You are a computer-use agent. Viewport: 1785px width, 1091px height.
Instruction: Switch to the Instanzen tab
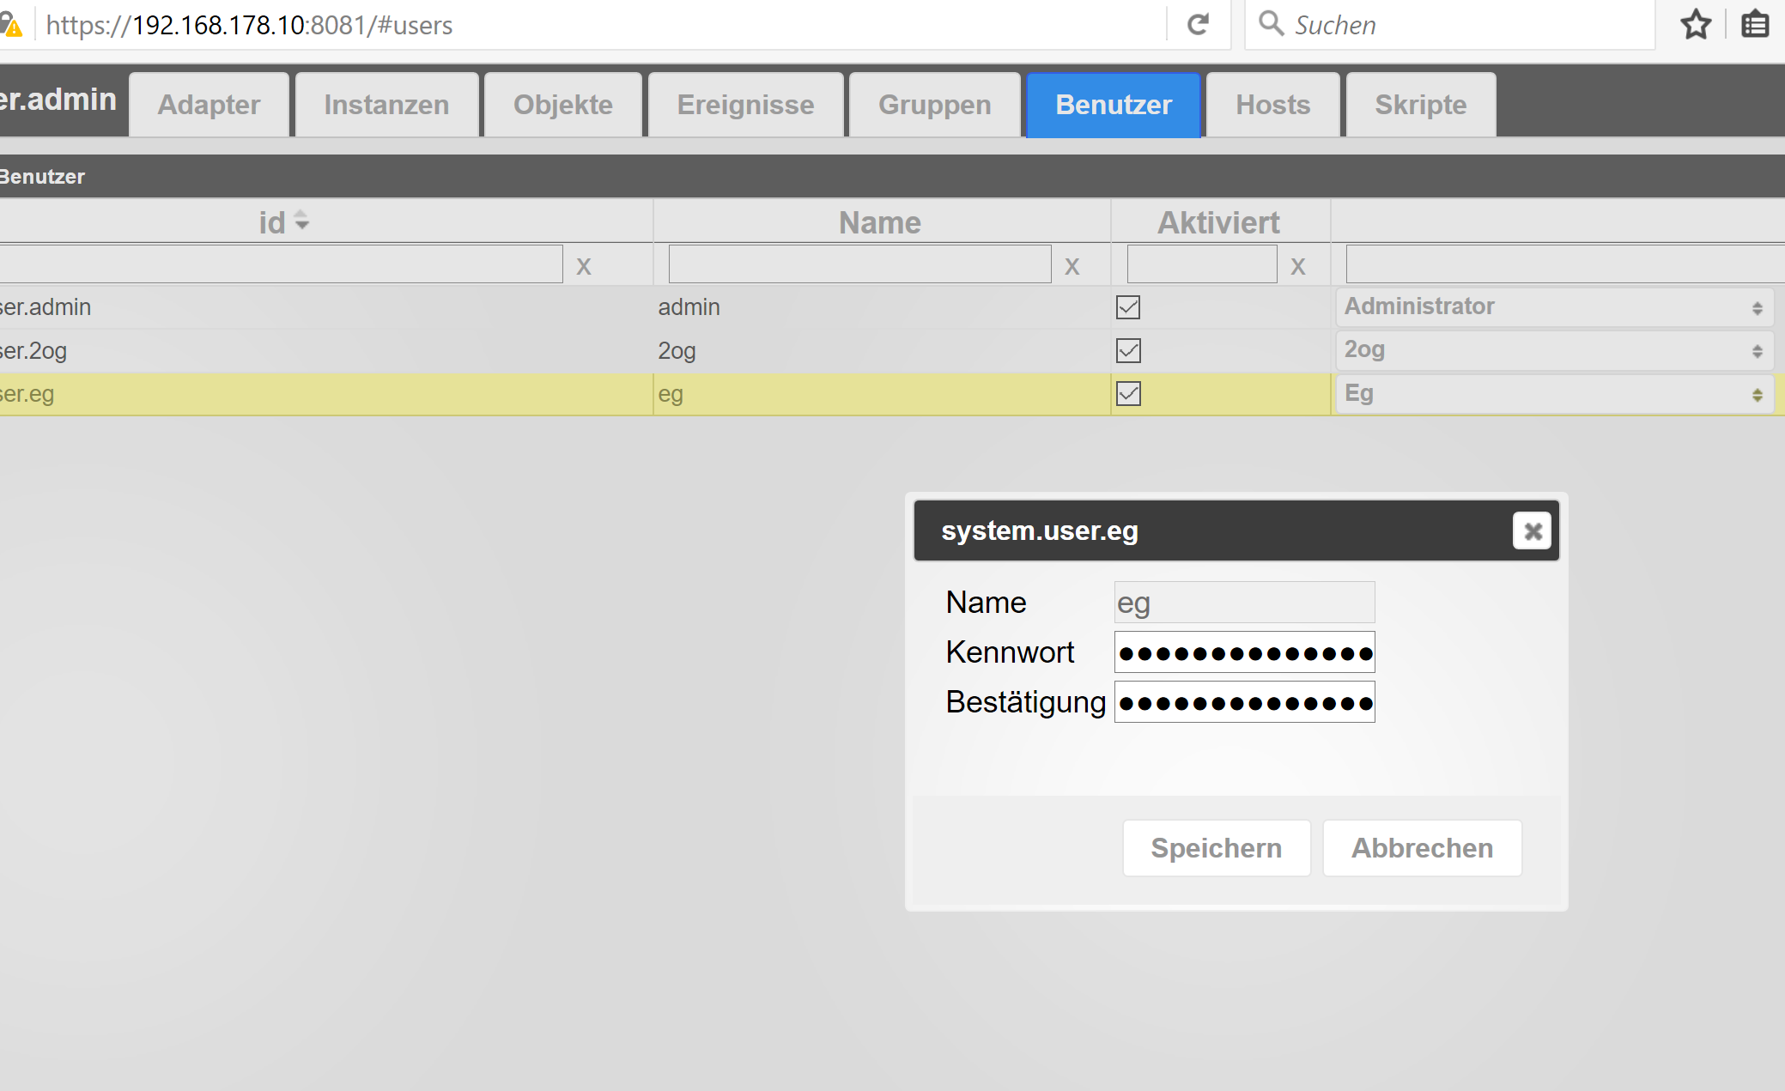coord(386,105)
